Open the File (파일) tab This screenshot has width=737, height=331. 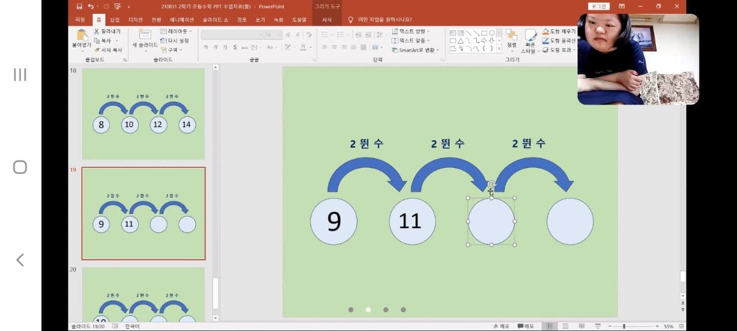(x=80, y=20)
